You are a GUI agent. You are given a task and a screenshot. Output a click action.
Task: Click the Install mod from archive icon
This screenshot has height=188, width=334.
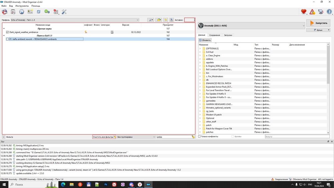coord(13,12)
